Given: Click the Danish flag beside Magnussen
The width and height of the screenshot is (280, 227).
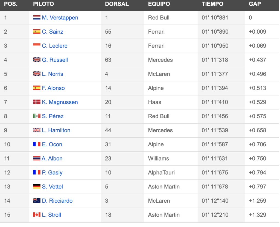Looking at the screenshot, I should pos(37,102).
